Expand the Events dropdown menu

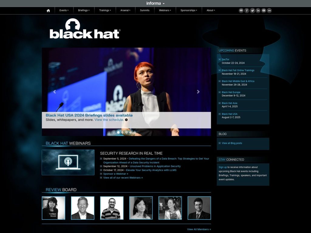pyautogui.click(x=64, y=10)
